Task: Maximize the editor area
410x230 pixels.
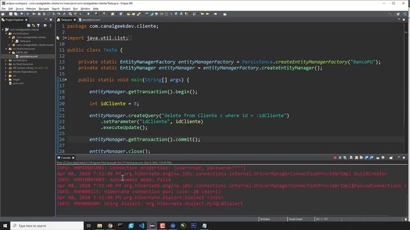Action: pos(404,20)
